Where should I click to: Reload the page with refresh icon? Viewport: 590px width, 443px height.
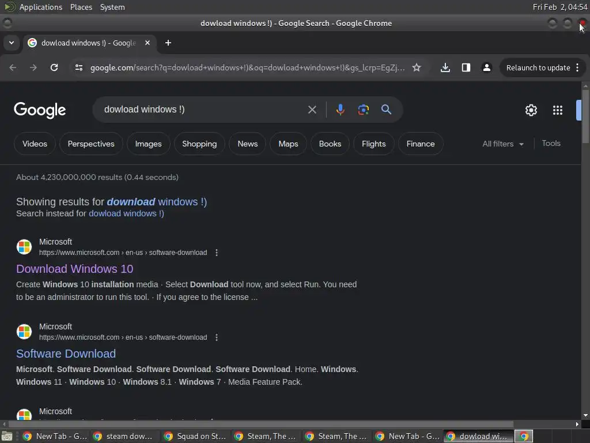pyautogui.click(x=54, y=67)
